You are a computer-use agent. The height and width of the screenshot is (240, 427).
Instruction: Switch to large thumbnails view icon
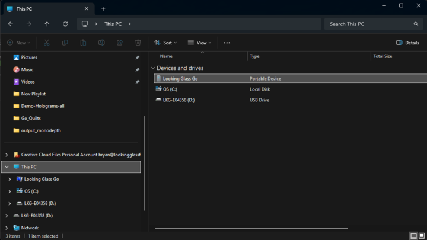coord(422,236)
